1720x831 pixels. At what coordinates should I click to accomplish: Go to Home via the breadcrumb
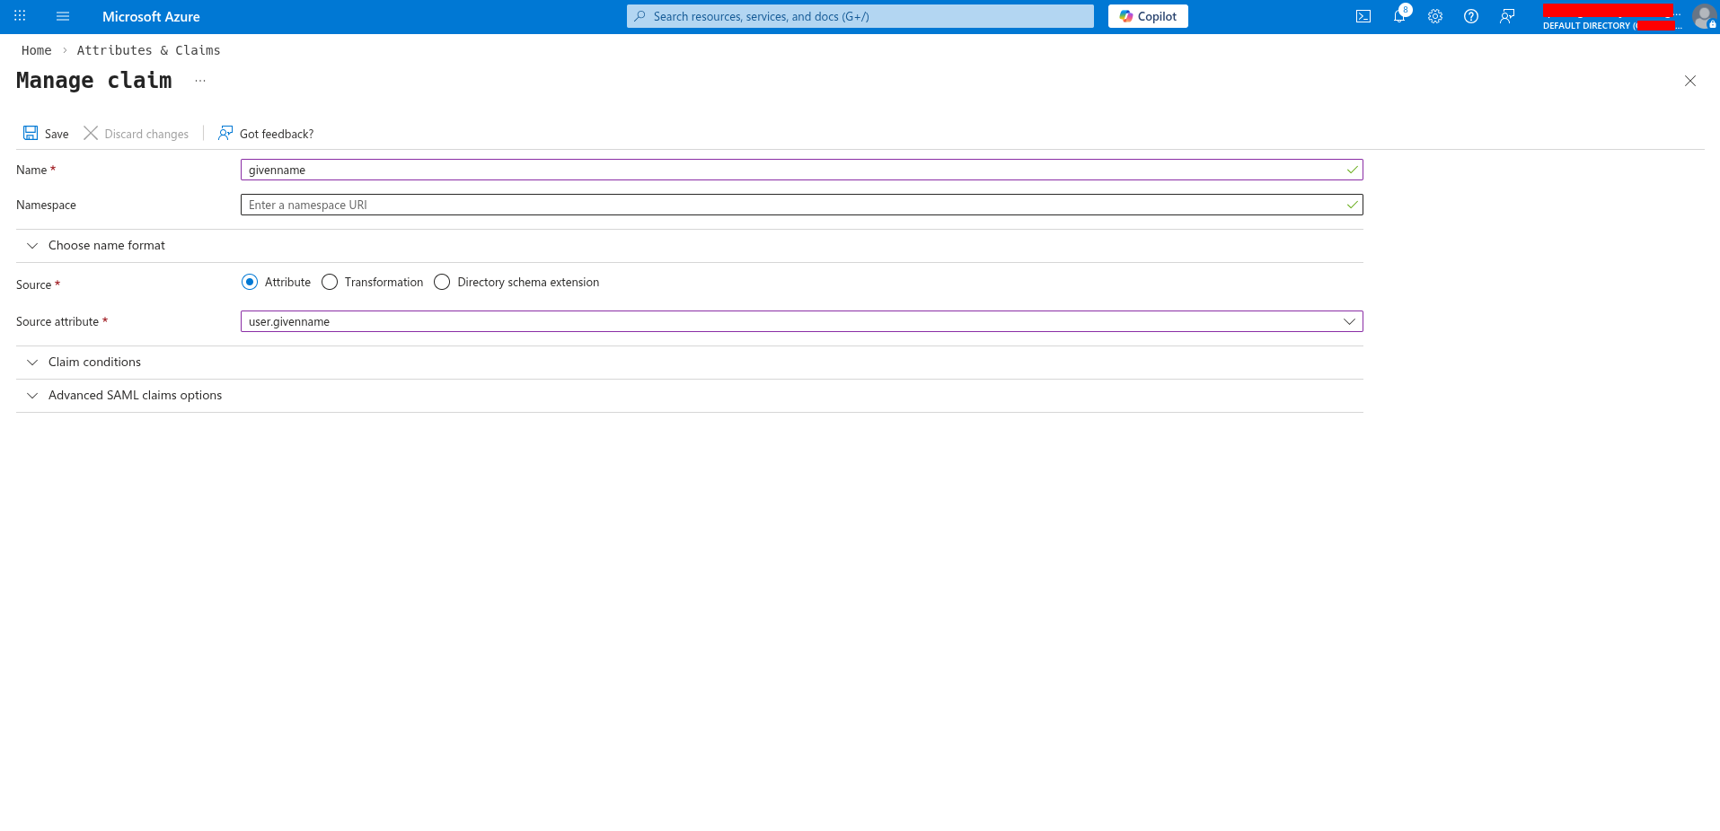pos(36,50)
